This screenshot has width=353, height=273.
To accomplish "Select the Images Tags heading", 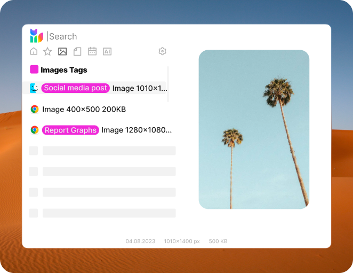I will [x=64, y=70].
